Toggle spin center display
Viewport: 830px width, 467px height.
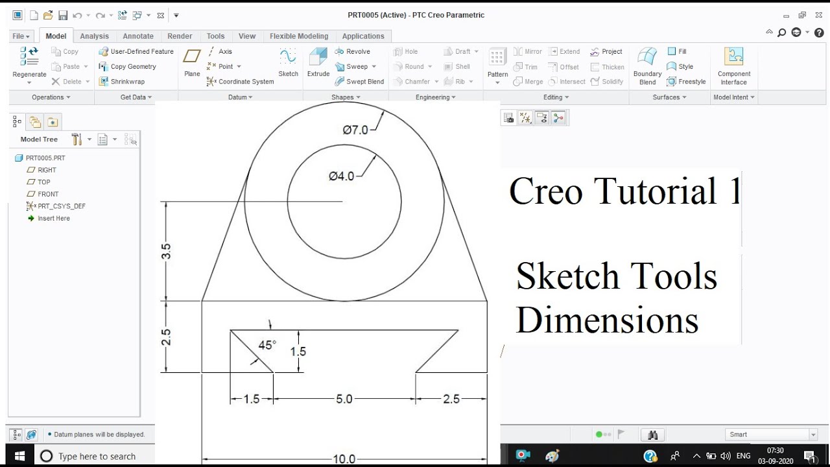pos(559,117)
